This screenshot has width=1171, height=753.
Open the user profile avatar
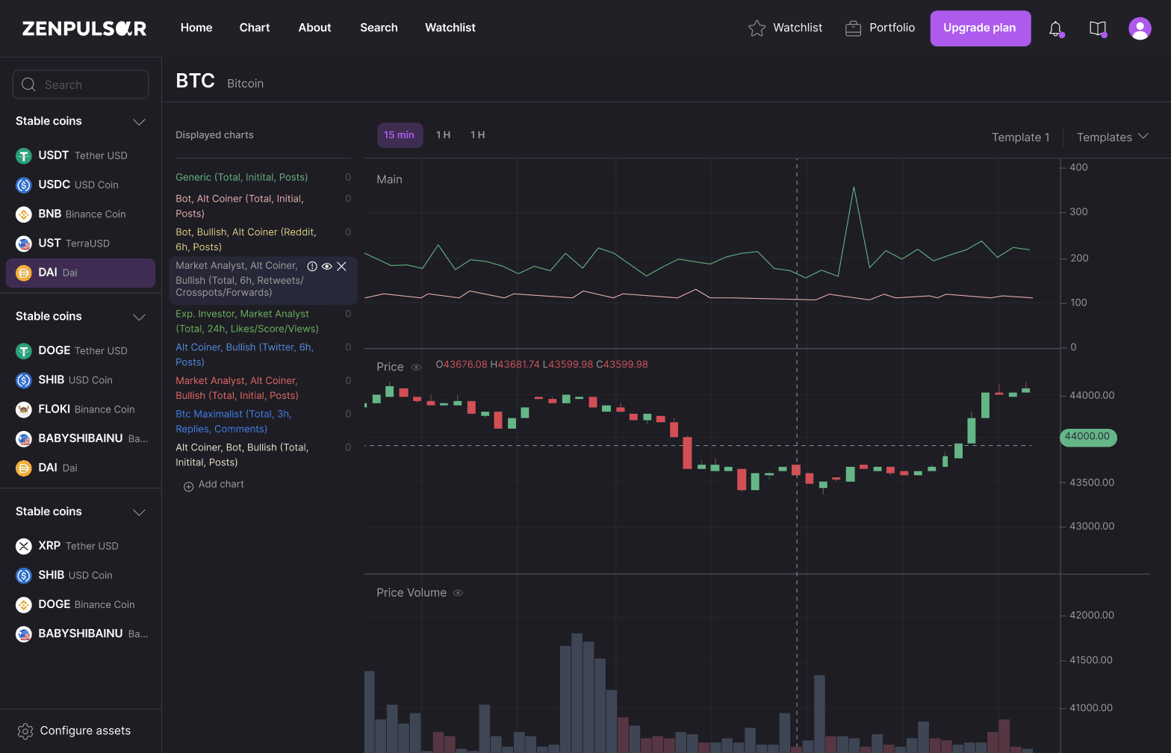pyautogui.click(x=1140, y=28)
